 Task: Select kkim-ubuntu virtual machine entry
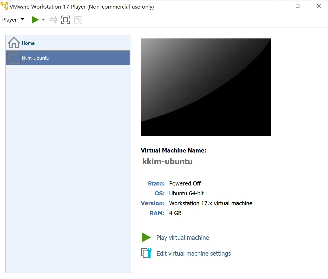coord(68,58)
